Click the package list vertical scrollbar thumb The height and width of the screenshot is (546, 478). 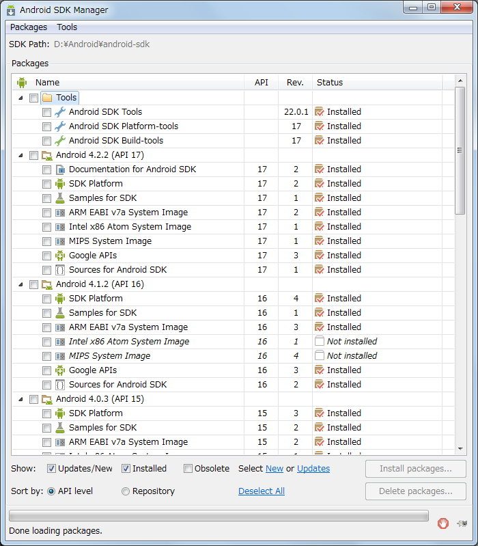[460, 150]
